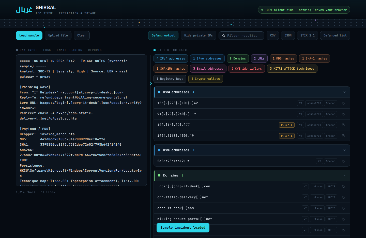Click the splitter arrow between panels
Screen dimensions: 366x238
151,84
